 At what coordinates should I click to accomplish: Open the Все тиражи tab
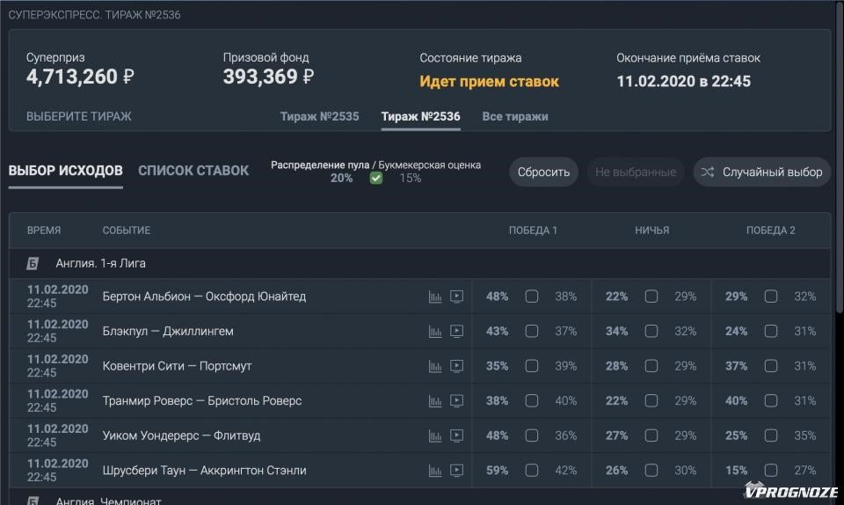(x=515, y=117)
